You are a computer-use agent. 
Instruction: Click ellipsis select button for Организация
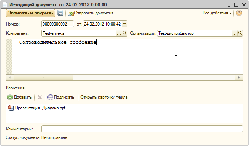(235, 33)
